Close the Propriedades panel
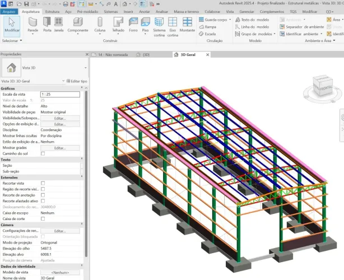344x280 pixels. coord(87,54)
